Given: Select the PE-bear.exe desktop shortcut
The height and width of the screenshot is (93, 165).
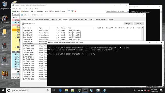Looking at the screenshot, I should coord(5,20).
